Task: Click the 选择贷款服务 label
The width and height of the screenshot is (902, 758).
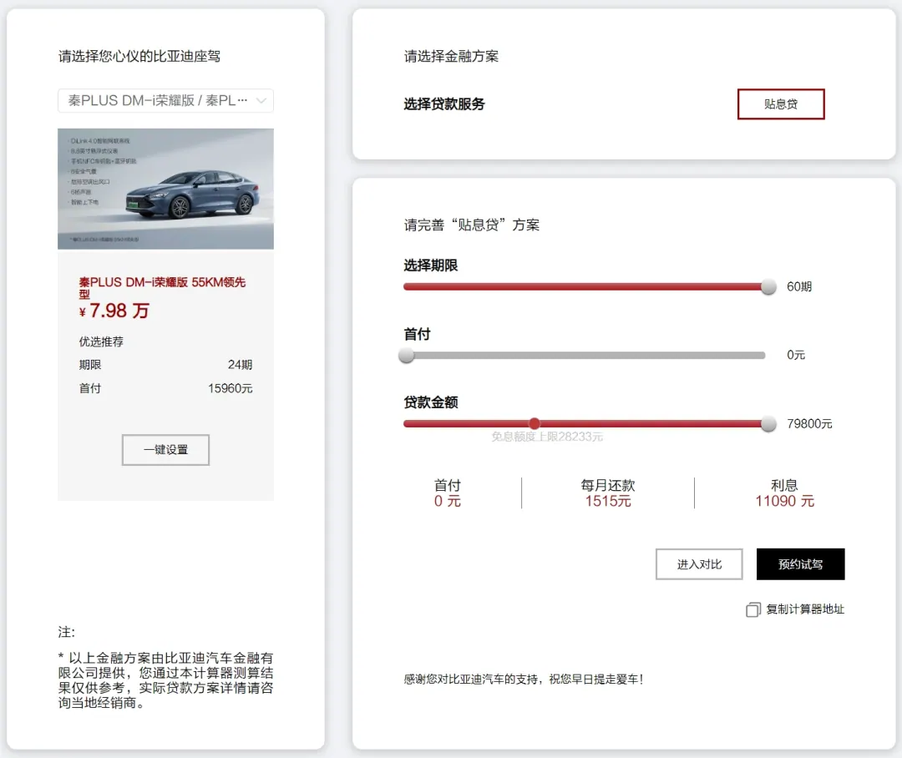Action: click(x=444, y=104)
